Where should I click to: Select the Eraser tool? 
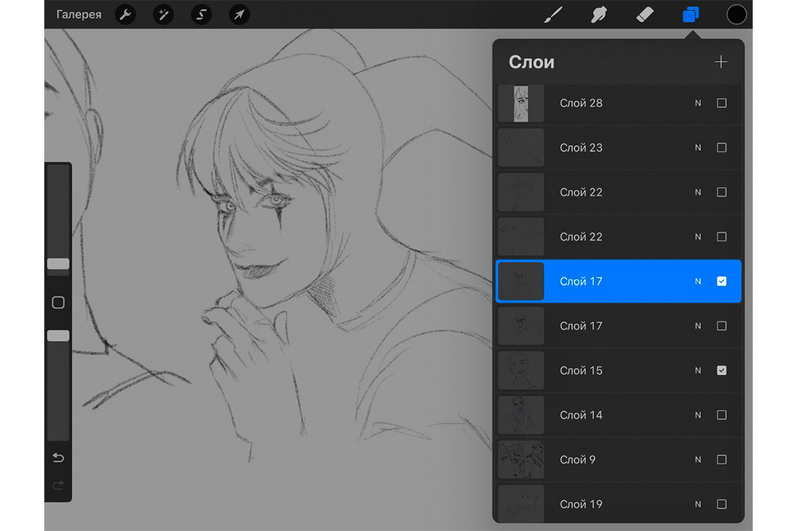tap(644, 15)
